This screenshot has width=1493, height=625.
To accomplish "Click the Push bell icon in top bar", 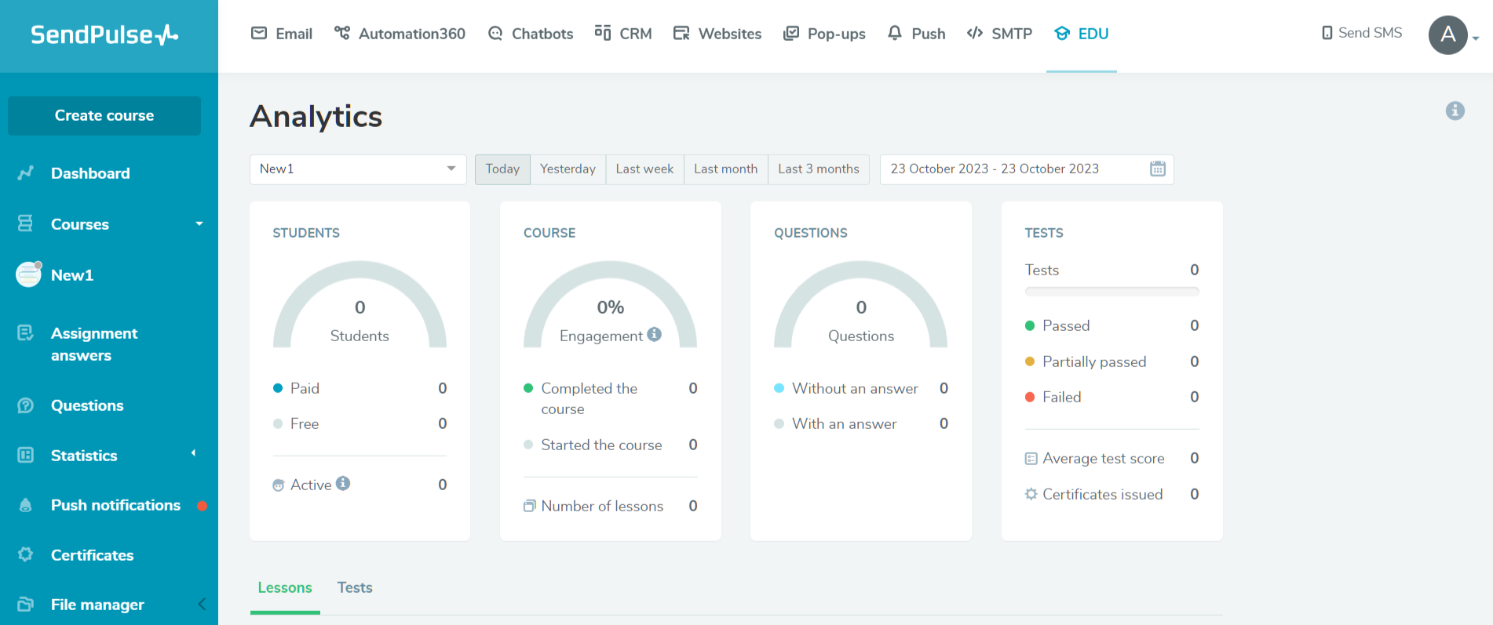I will (895, 33).
